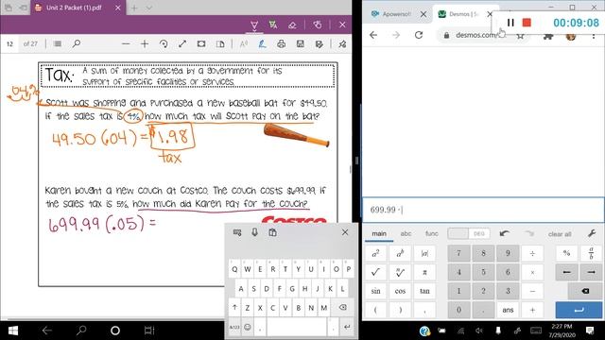This screenshot has height=340, width=605.
Task: Open touch keyboard settings icon
Action: 237,232
